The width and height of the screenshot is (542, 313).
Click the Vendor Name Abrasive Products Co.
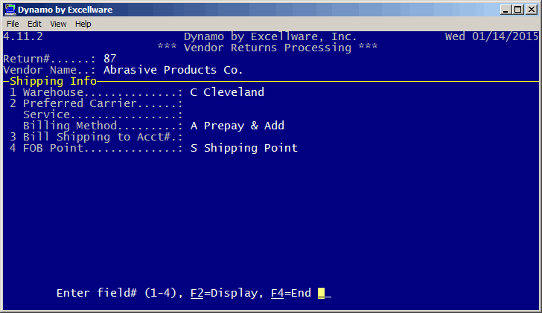173,70
